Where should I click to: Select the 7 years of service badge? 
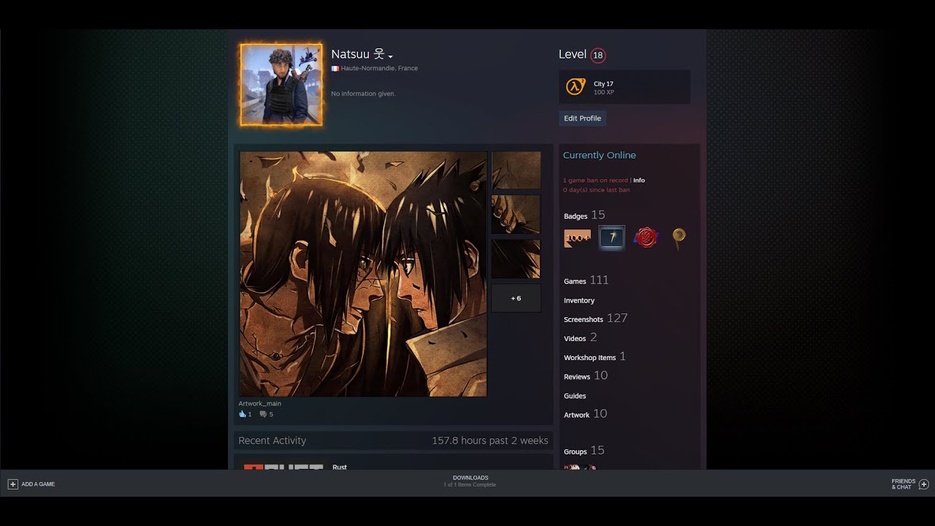tap(611, 238)
